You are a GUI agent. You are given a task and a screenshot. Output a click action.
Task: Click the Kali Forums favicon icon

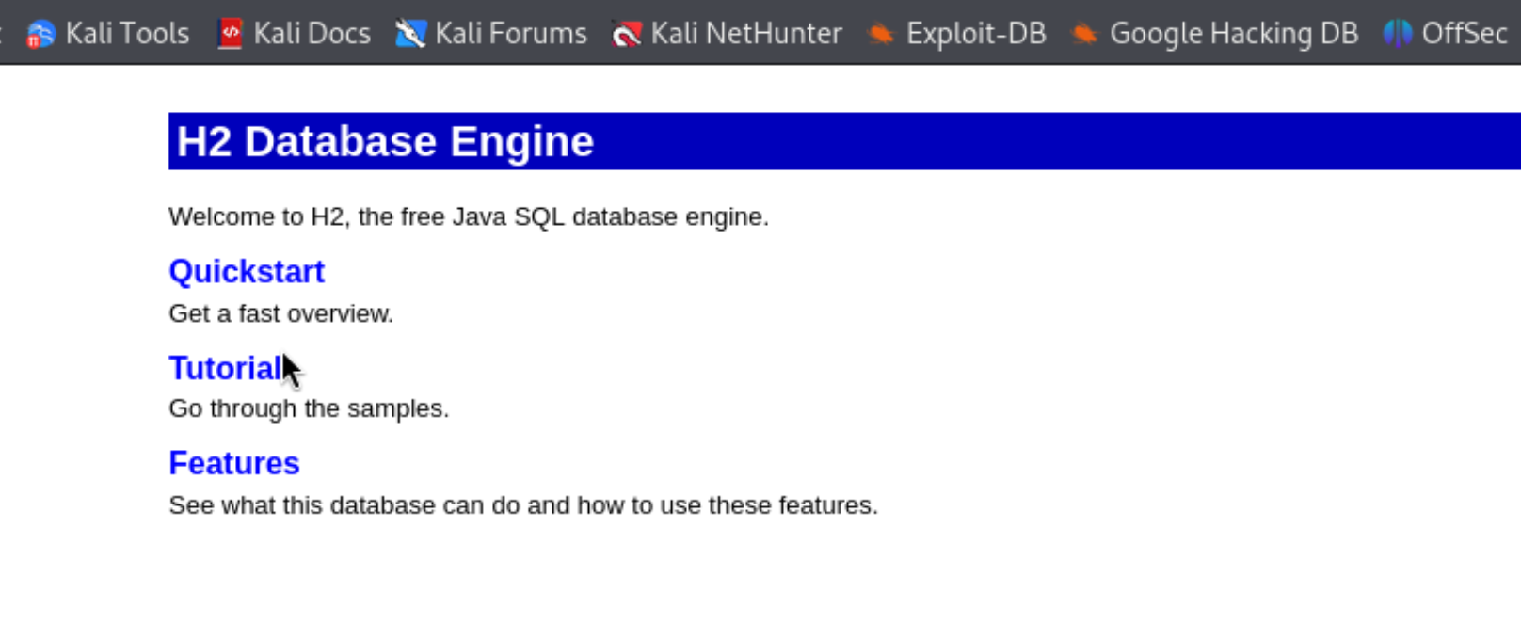point(410,34)
